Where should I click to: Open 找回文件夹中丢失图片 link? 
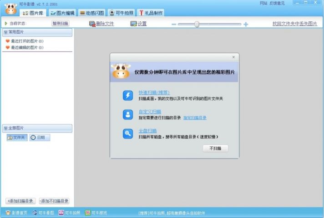click(295, 24)
